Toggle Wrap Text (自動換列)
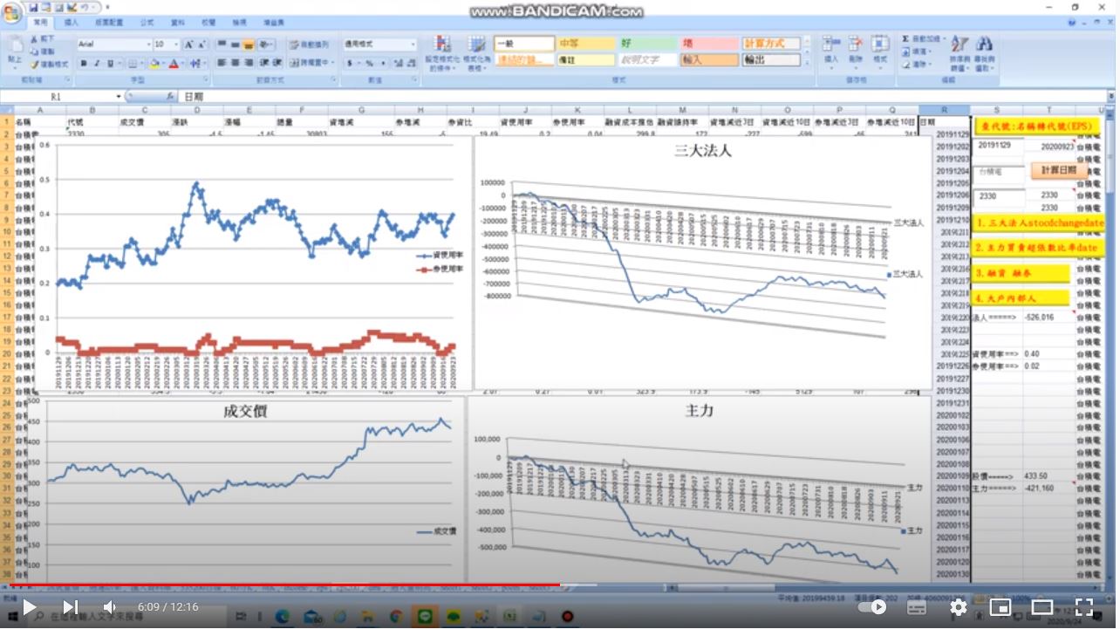1120x629 pixels. (309, 44)
